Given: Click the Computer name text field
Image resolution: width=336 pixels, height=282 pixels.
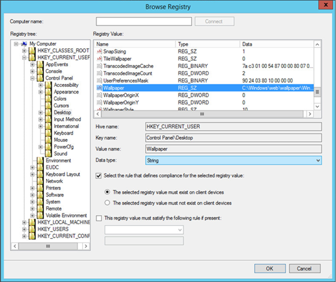Looking at the screenshot, I should pos(143,22).
